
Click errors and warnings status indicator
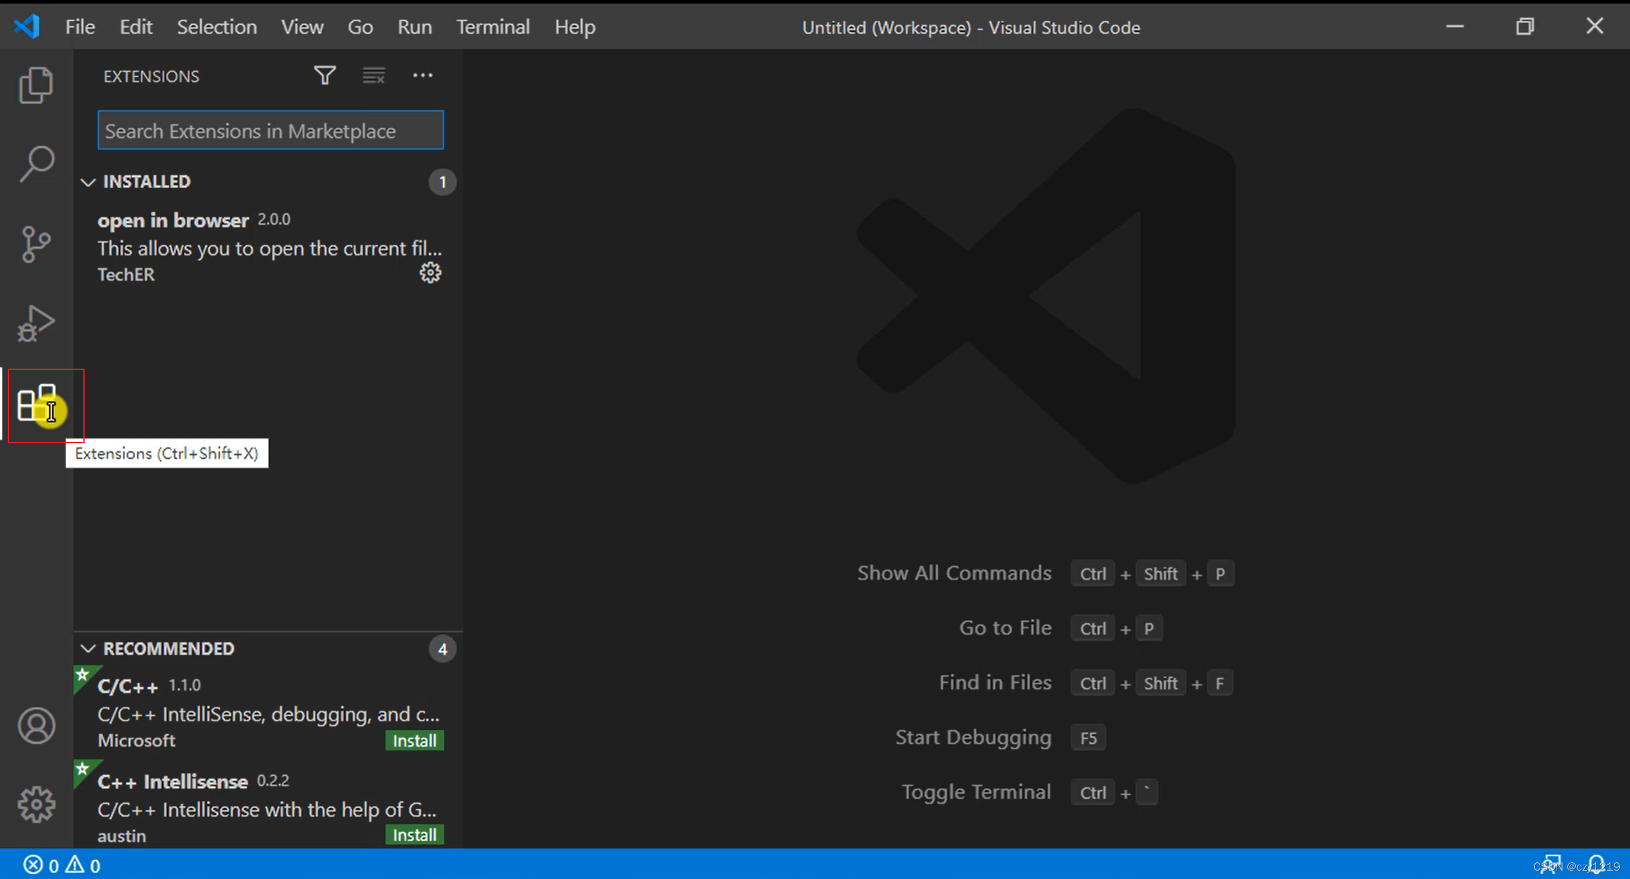(62, 865)
